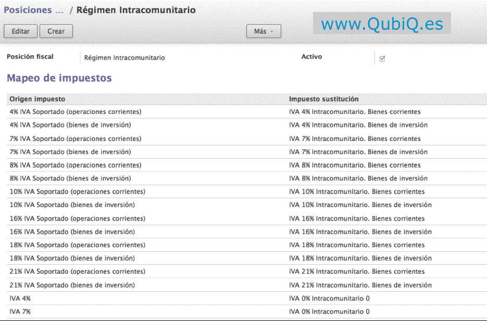Viewport: 487px width, 321px height.
Task: Select row 7% IVA Soportado (operaciones corrientes)
Action: point(76,139)
